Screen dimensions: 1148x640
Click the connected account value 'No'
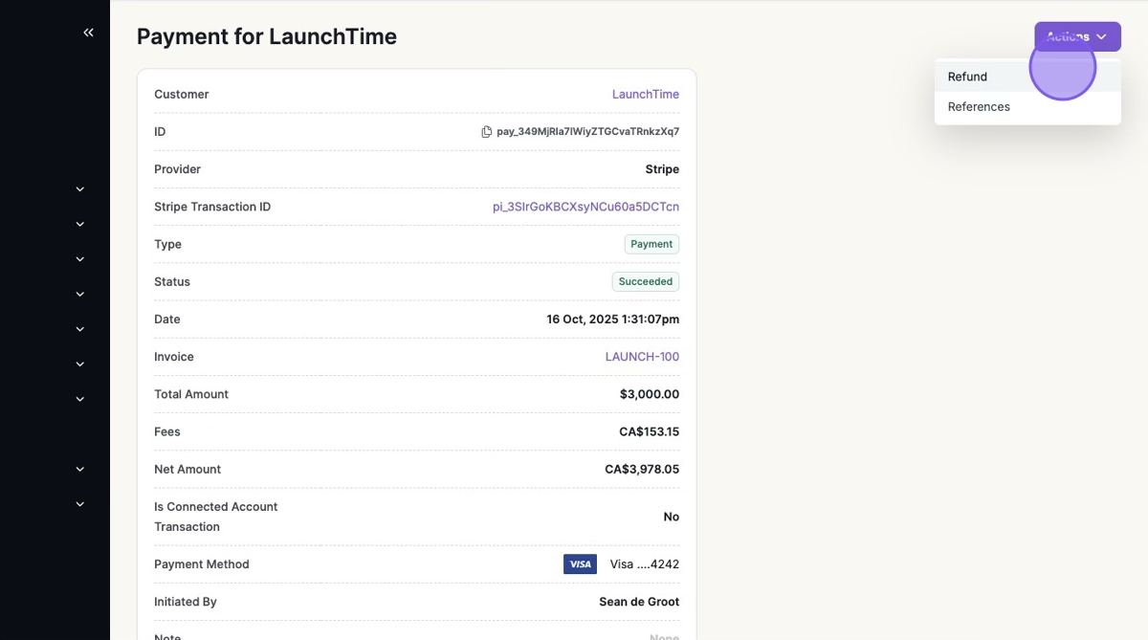coord(672,517)
